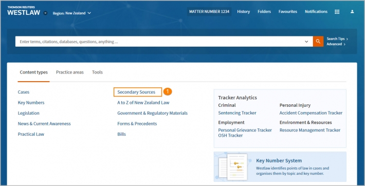Open the user profile icon
The image size is (365, 186).
(x=352, y=12)
